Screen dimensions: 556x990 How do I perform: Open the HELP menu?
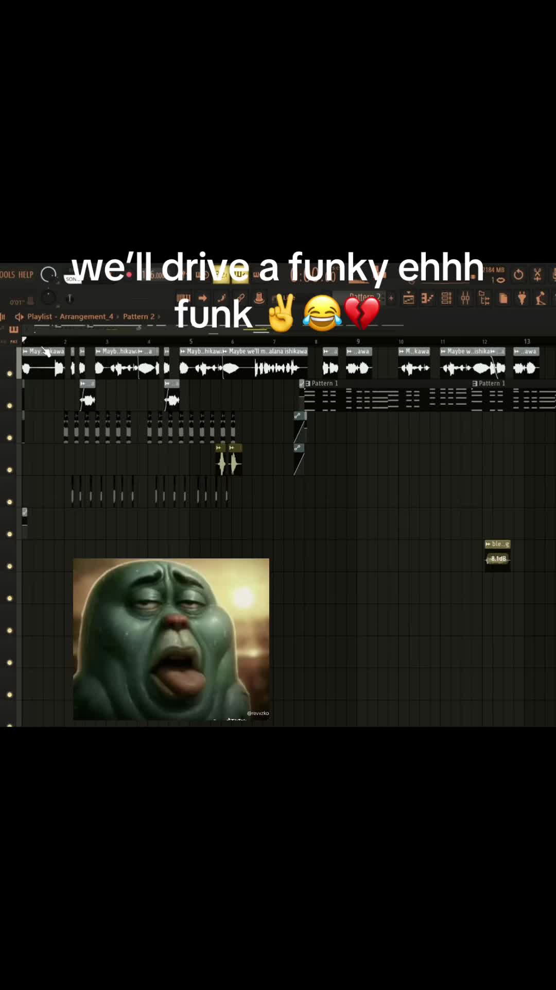click(26, 275)
